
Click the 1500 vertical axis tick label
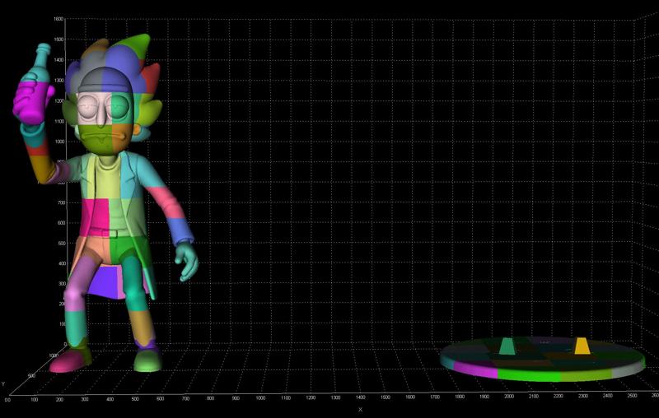(x=58, y=39)
